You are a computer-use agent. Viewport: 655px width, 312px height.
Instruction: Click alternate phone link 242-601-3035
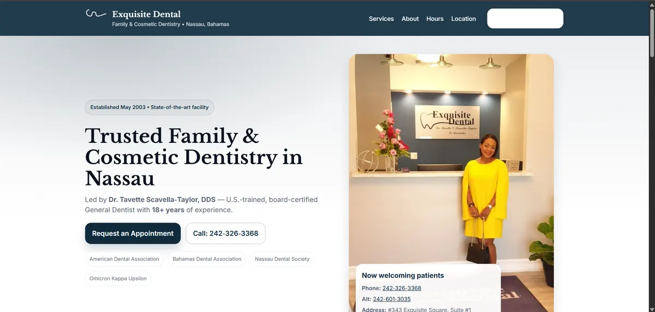click(x=392, y=299)
